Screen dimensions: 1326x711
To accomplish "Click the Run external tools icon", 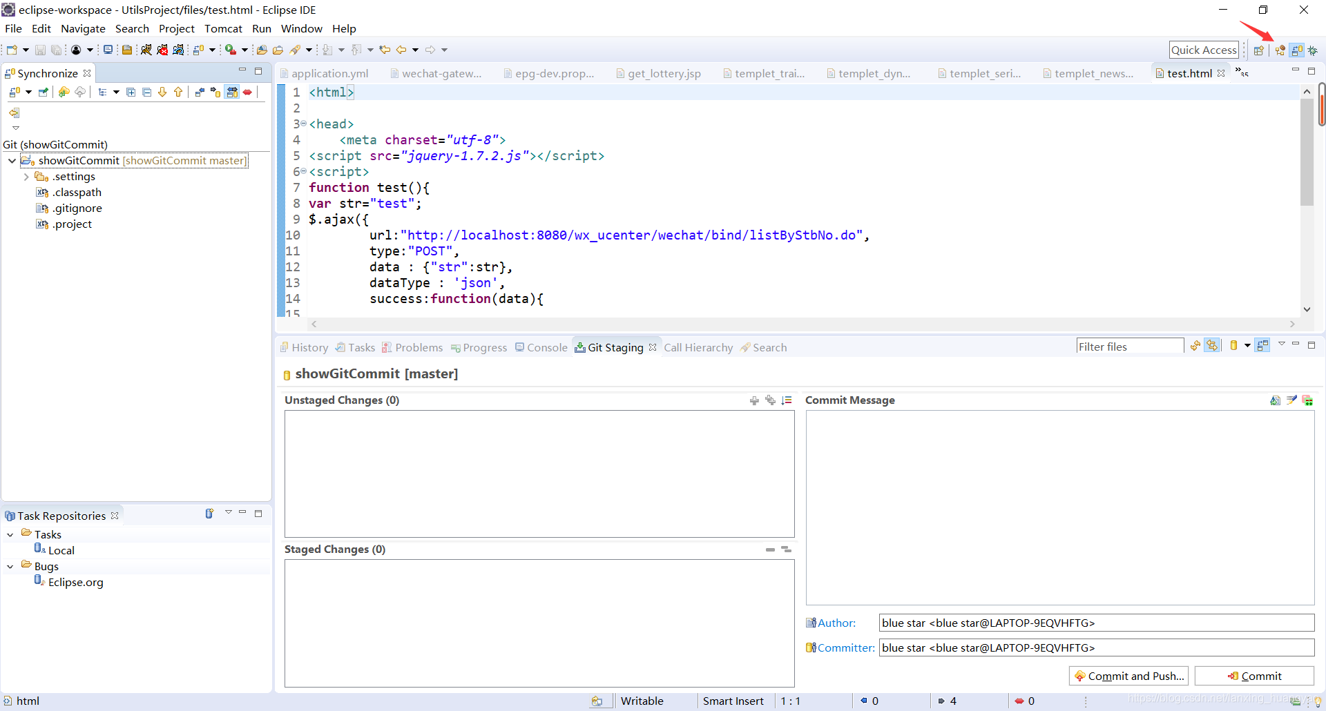I will (231, 50).
